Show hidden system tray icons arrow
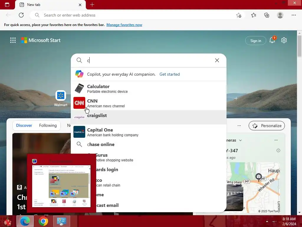The width and height of the screenshot is (302, 227). pos(267,221)
